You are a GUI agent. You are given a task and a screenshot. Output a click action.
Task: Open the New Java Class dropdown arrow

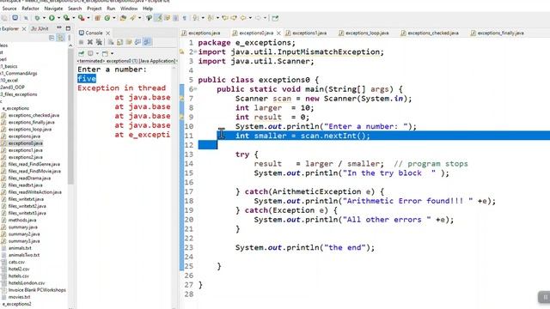click(114, 18)
